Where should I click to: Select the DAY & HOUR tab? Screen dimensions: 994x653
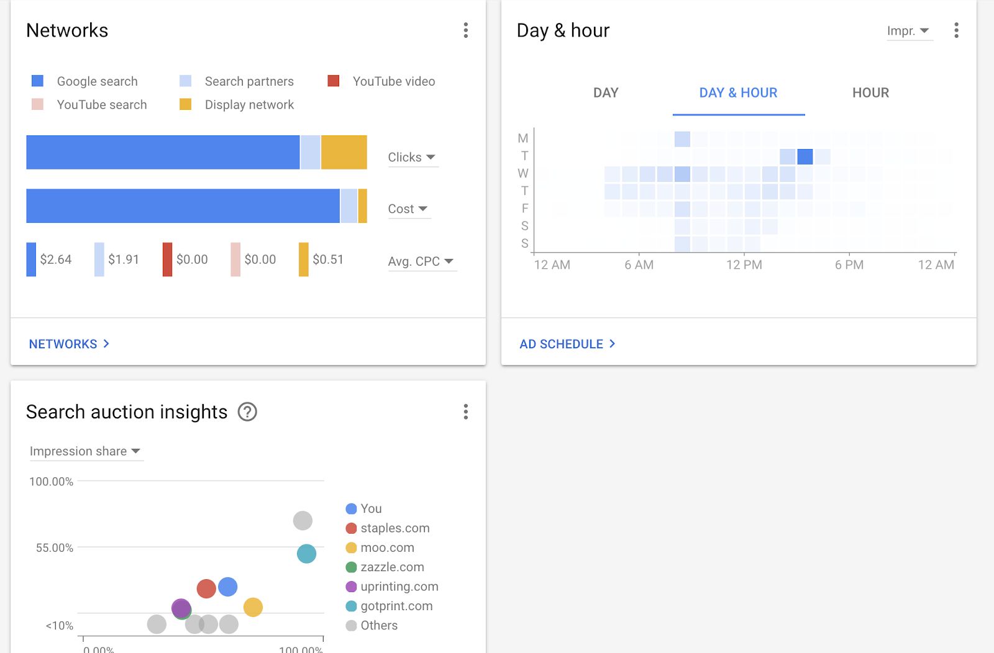point(738,92)
